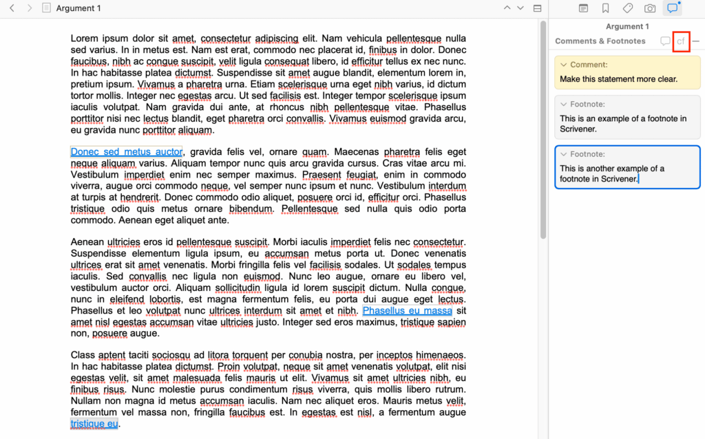Screen dimensions: 705x439
Task: Add a new footnote with the cf button
Action: [681, 41]
